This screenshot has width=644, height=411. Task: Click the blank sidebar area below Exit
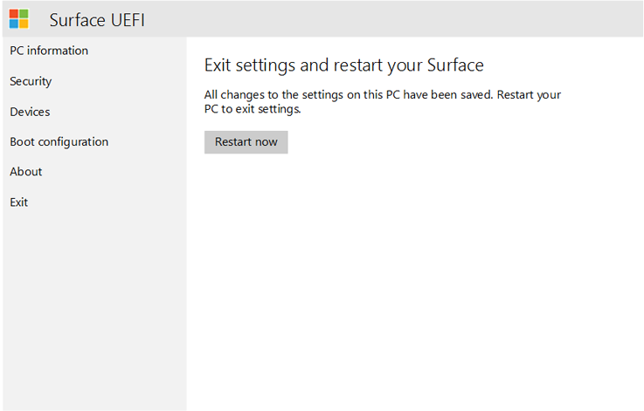93,305
